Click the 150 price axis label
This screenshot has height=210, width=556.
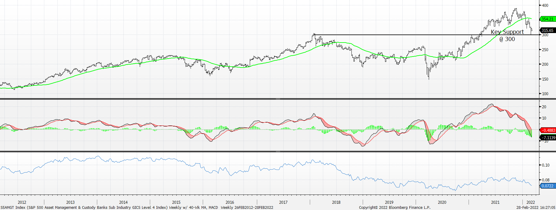(545, 79)
